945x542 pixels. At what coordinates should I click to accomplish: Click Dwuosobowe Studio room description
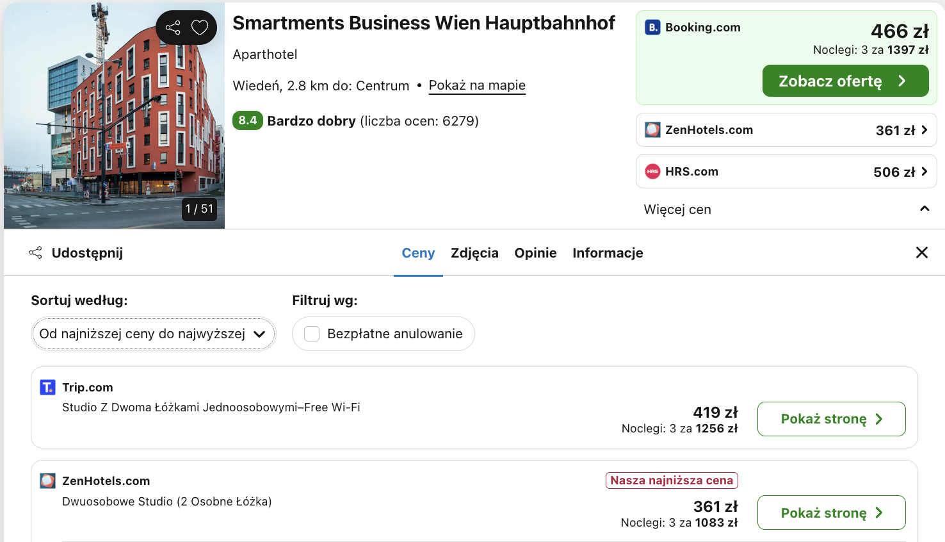pos(167,502)
